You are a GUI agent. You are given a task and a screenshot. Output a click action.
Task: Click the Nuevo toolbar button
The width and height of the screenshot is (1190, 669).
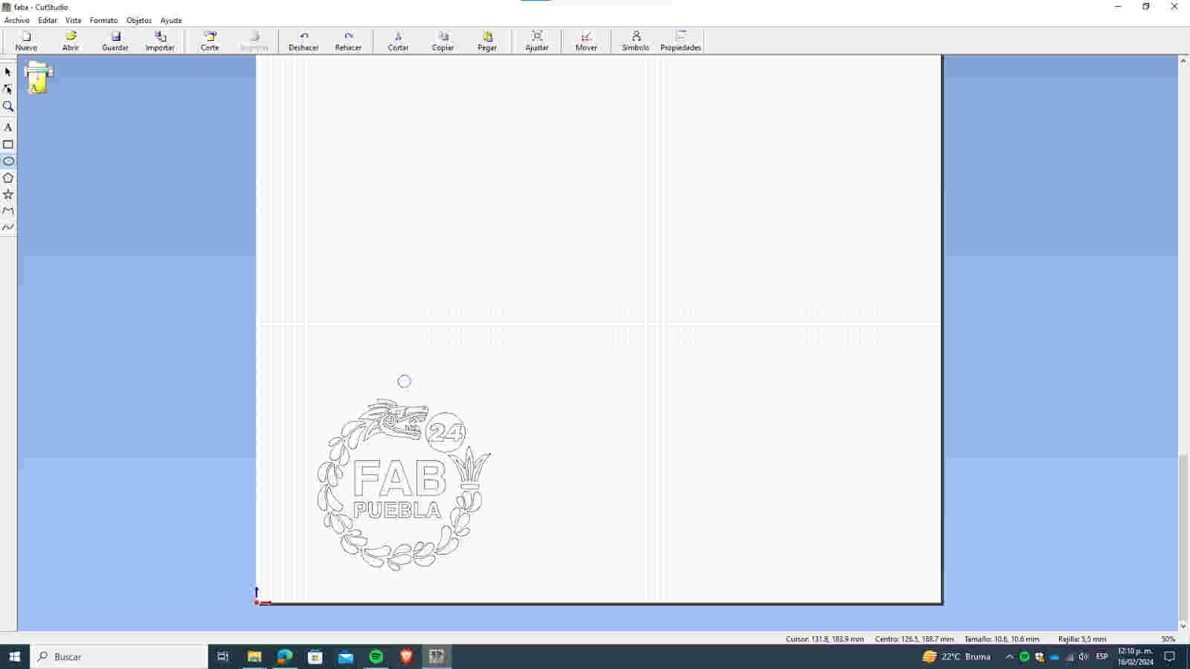[26, 41]
